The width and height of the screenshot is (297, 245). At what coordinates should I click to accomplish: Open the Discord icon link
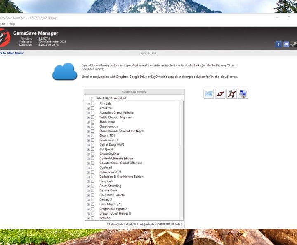(286, 44)
